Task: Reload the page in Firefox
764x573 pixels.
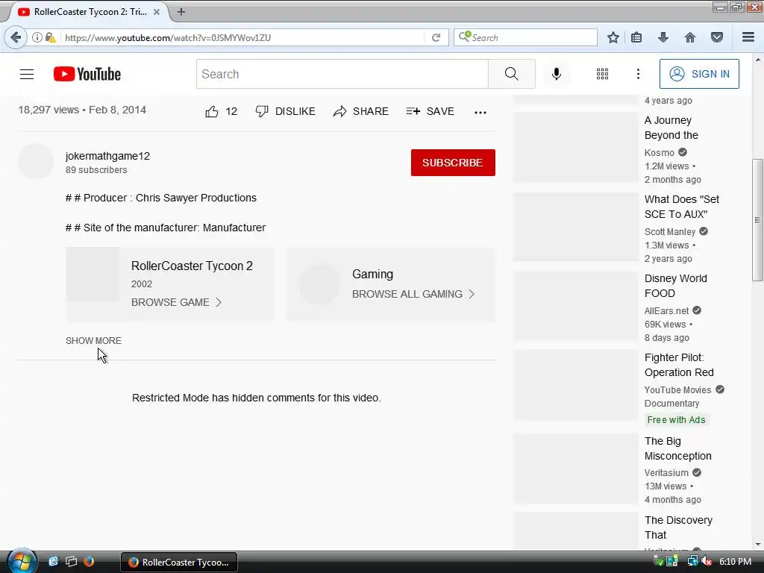Action: point(436,37)
